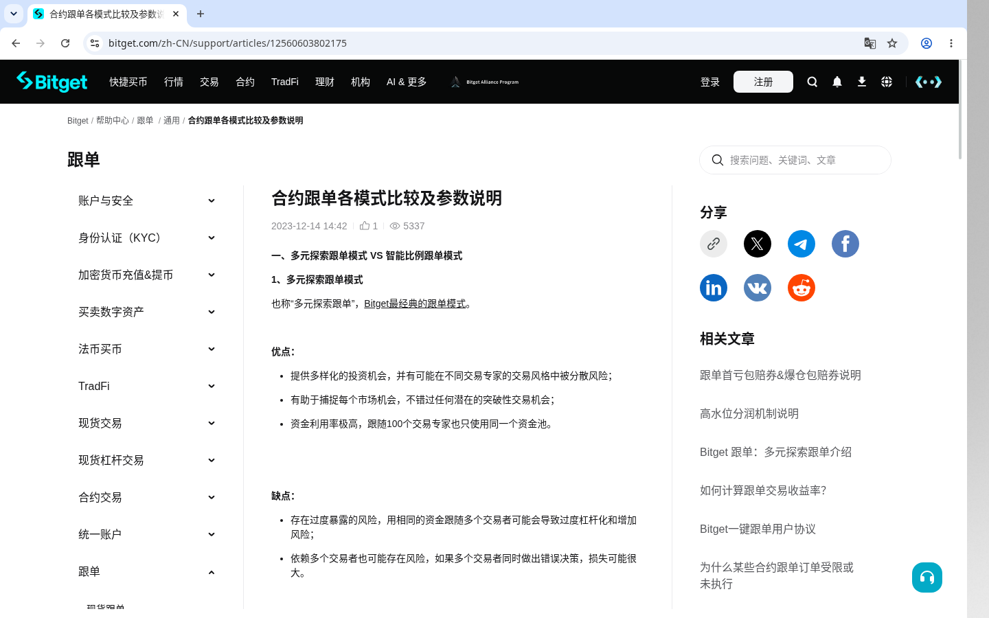Image resolution: width=989 pixels, height=618 pixels.
Task: Collapse the 跟单 sidebar section
Action: (x=147, y=571)
